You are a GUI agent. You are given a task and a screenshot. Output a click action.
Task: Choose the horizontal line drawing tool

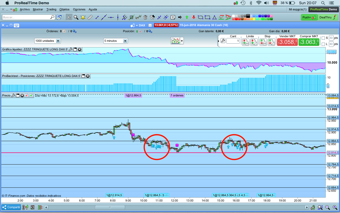point(111,17)
